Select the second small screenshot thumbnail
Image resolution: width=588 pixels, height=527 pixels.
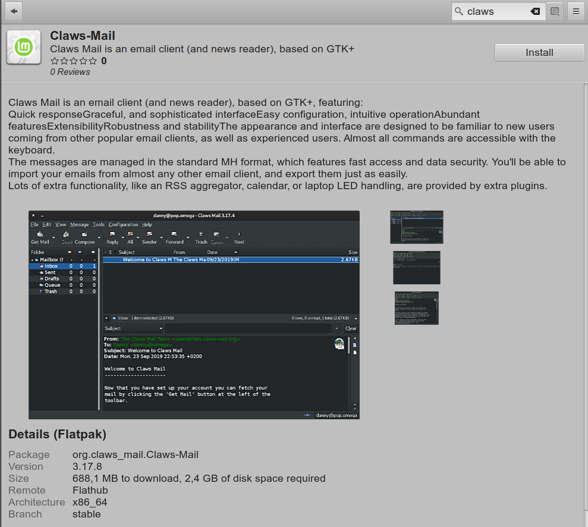coord(417,268)
